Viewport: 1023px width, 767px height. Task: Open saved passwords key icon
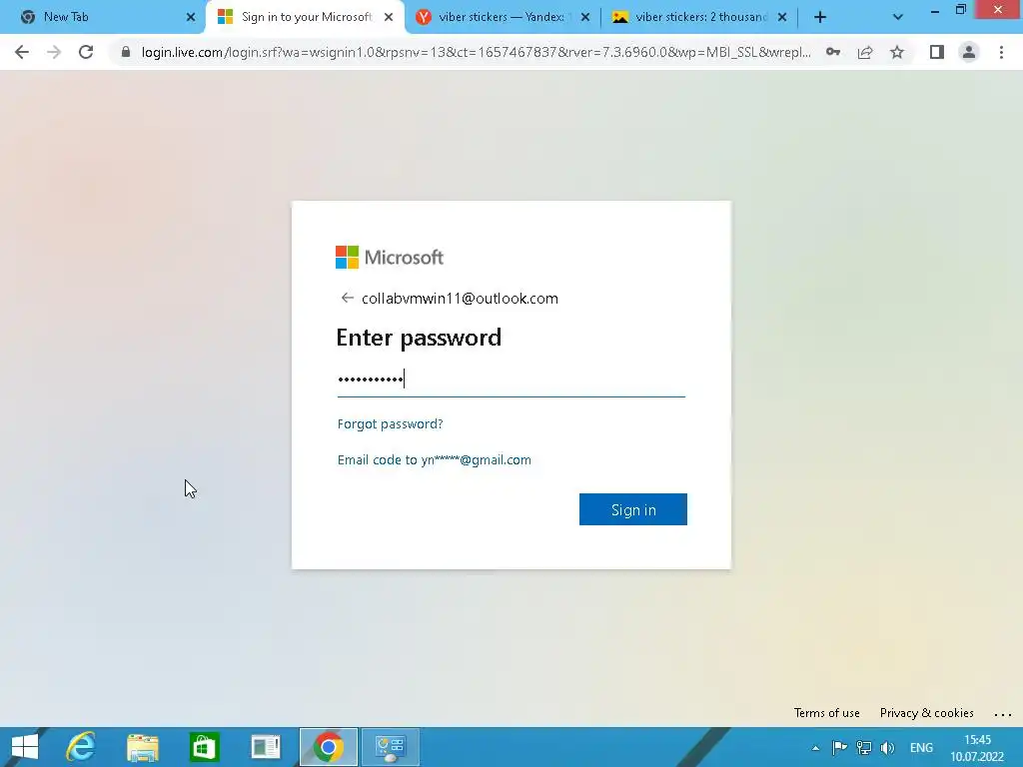coord(833,52)
